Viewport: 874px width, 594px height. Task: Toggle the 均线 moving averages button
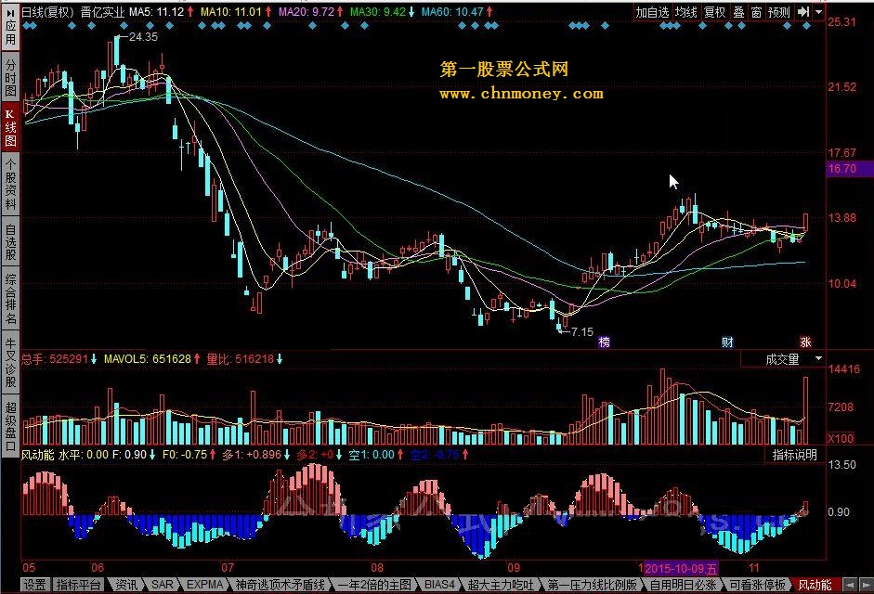pyautogui.click(x=686, y=12)
